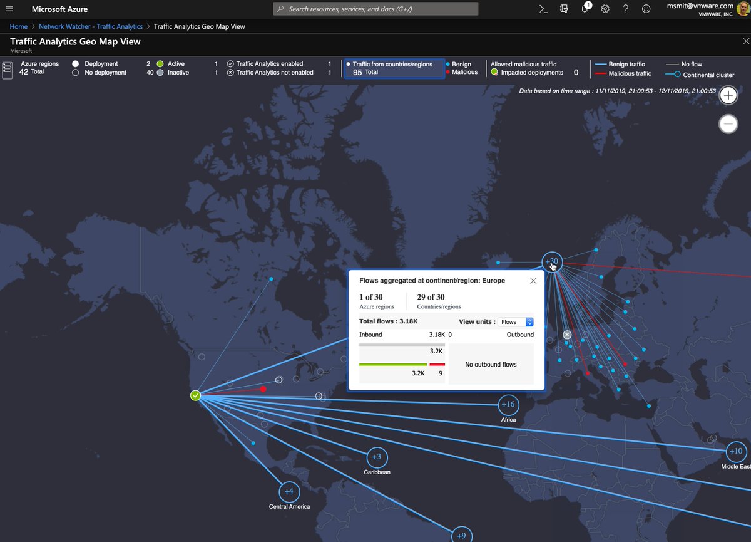Open the notifications bell
751x542 pixels.
point(585,9)
